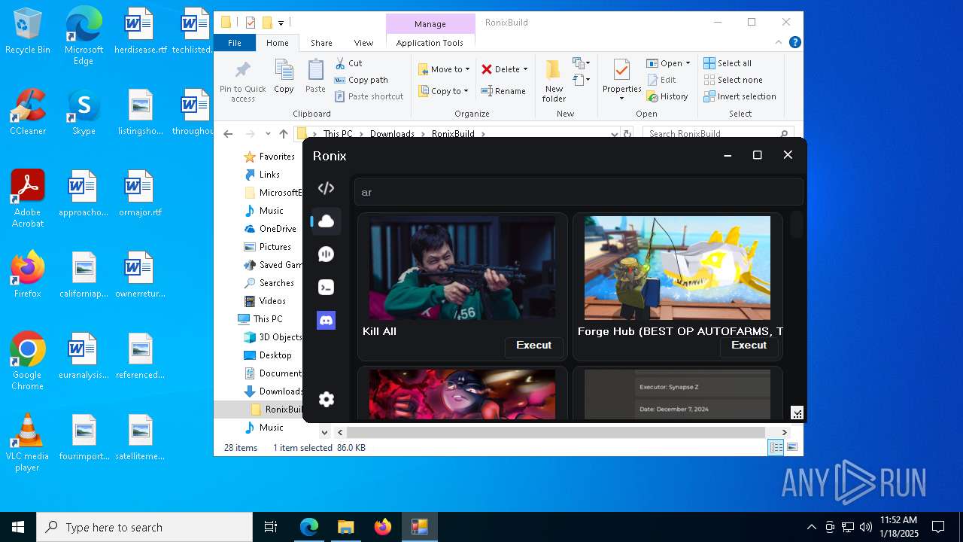
Task: Click Copy path in Explorer ribbon
Action: click(361, 80)
